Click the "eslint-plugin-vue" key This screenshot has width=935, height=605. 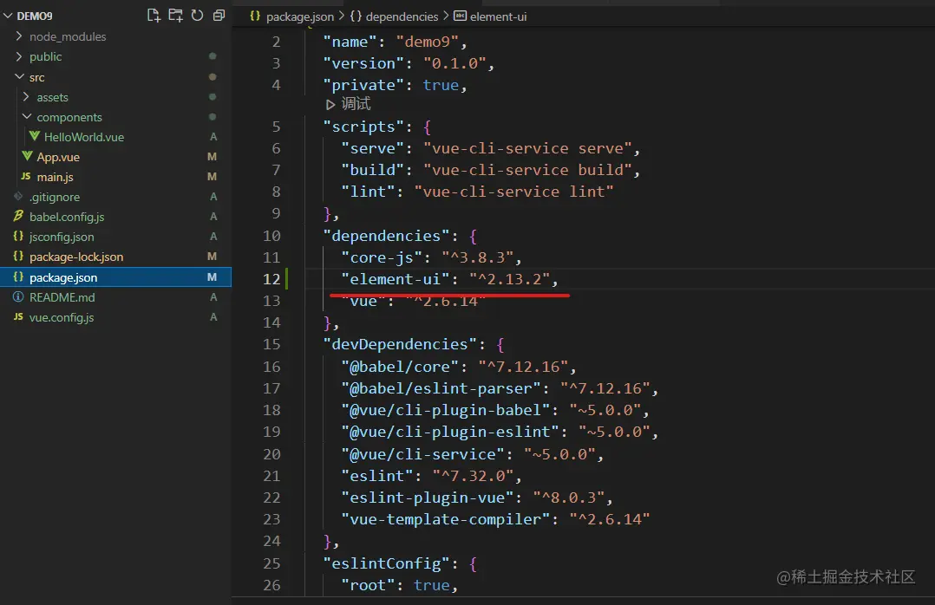click(427, 498)
